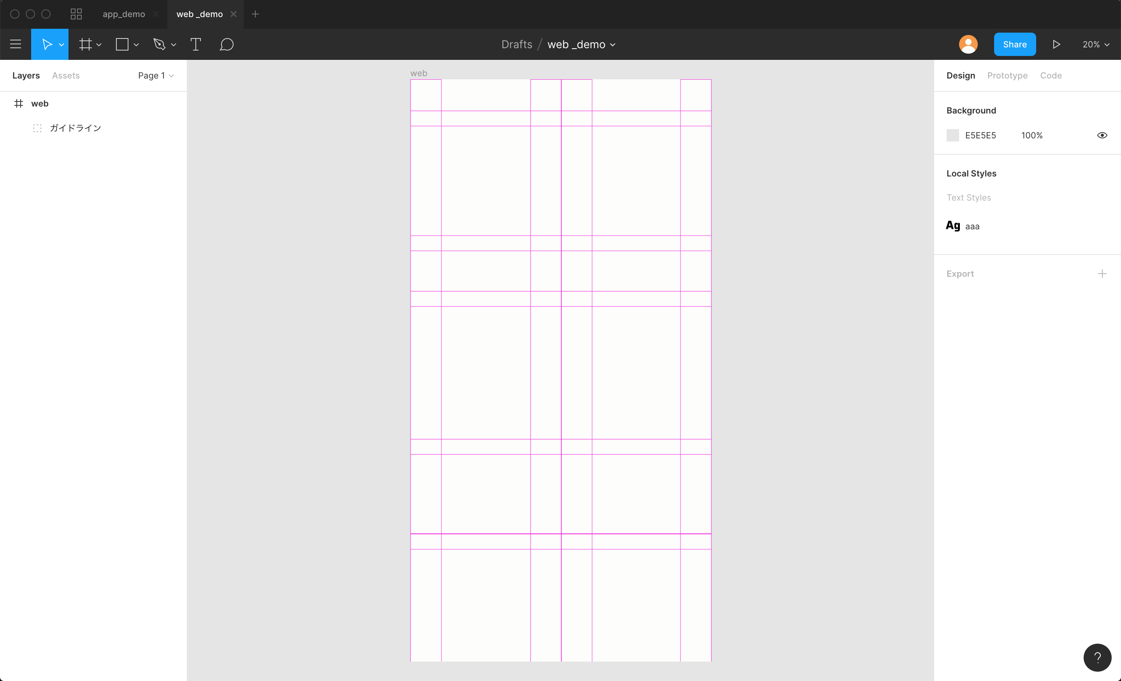The height and width of the screenshot is (681, 1121).
Task: Open the 20% zoom dropdown
Action: [1096, 44]
